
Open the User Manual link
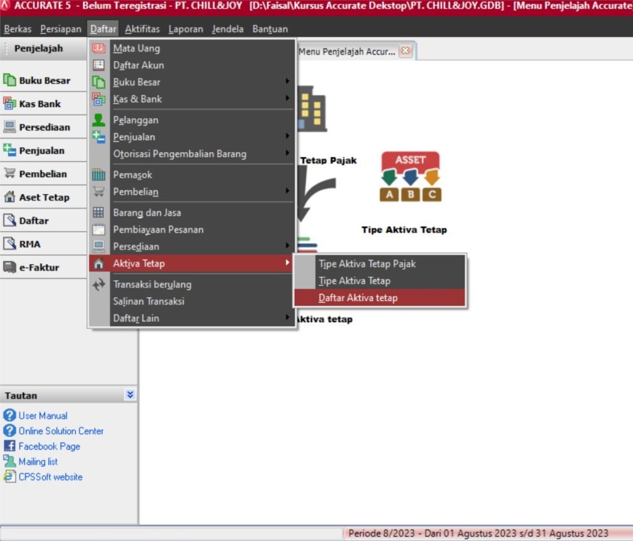(43, 416)
